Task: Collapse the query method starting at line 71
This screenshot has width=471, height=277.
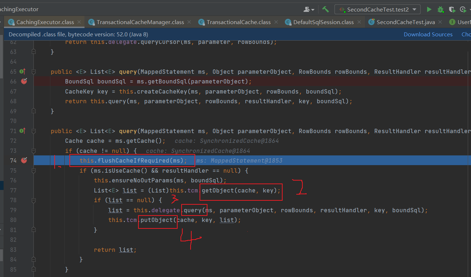Action: tap(34, 131)
